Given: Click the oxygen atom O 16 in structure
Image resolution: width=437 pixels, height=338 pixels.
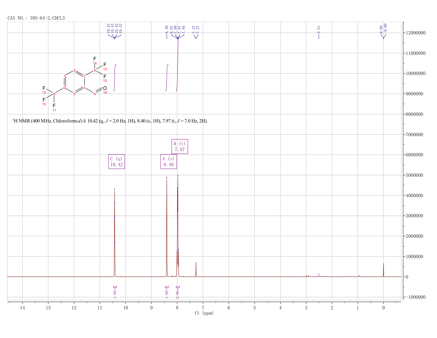Looking at the screenshot, I should [105, 88].
